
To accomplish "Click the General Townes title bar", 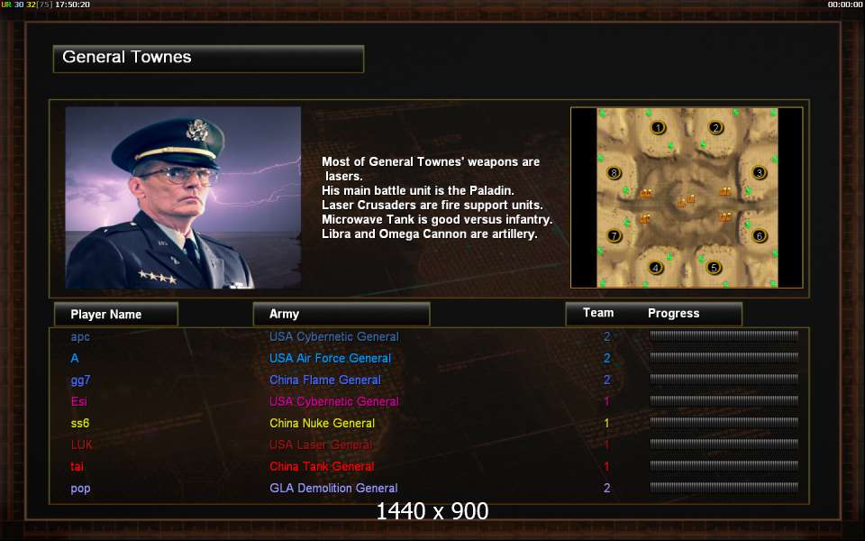I will pos(208,59).
